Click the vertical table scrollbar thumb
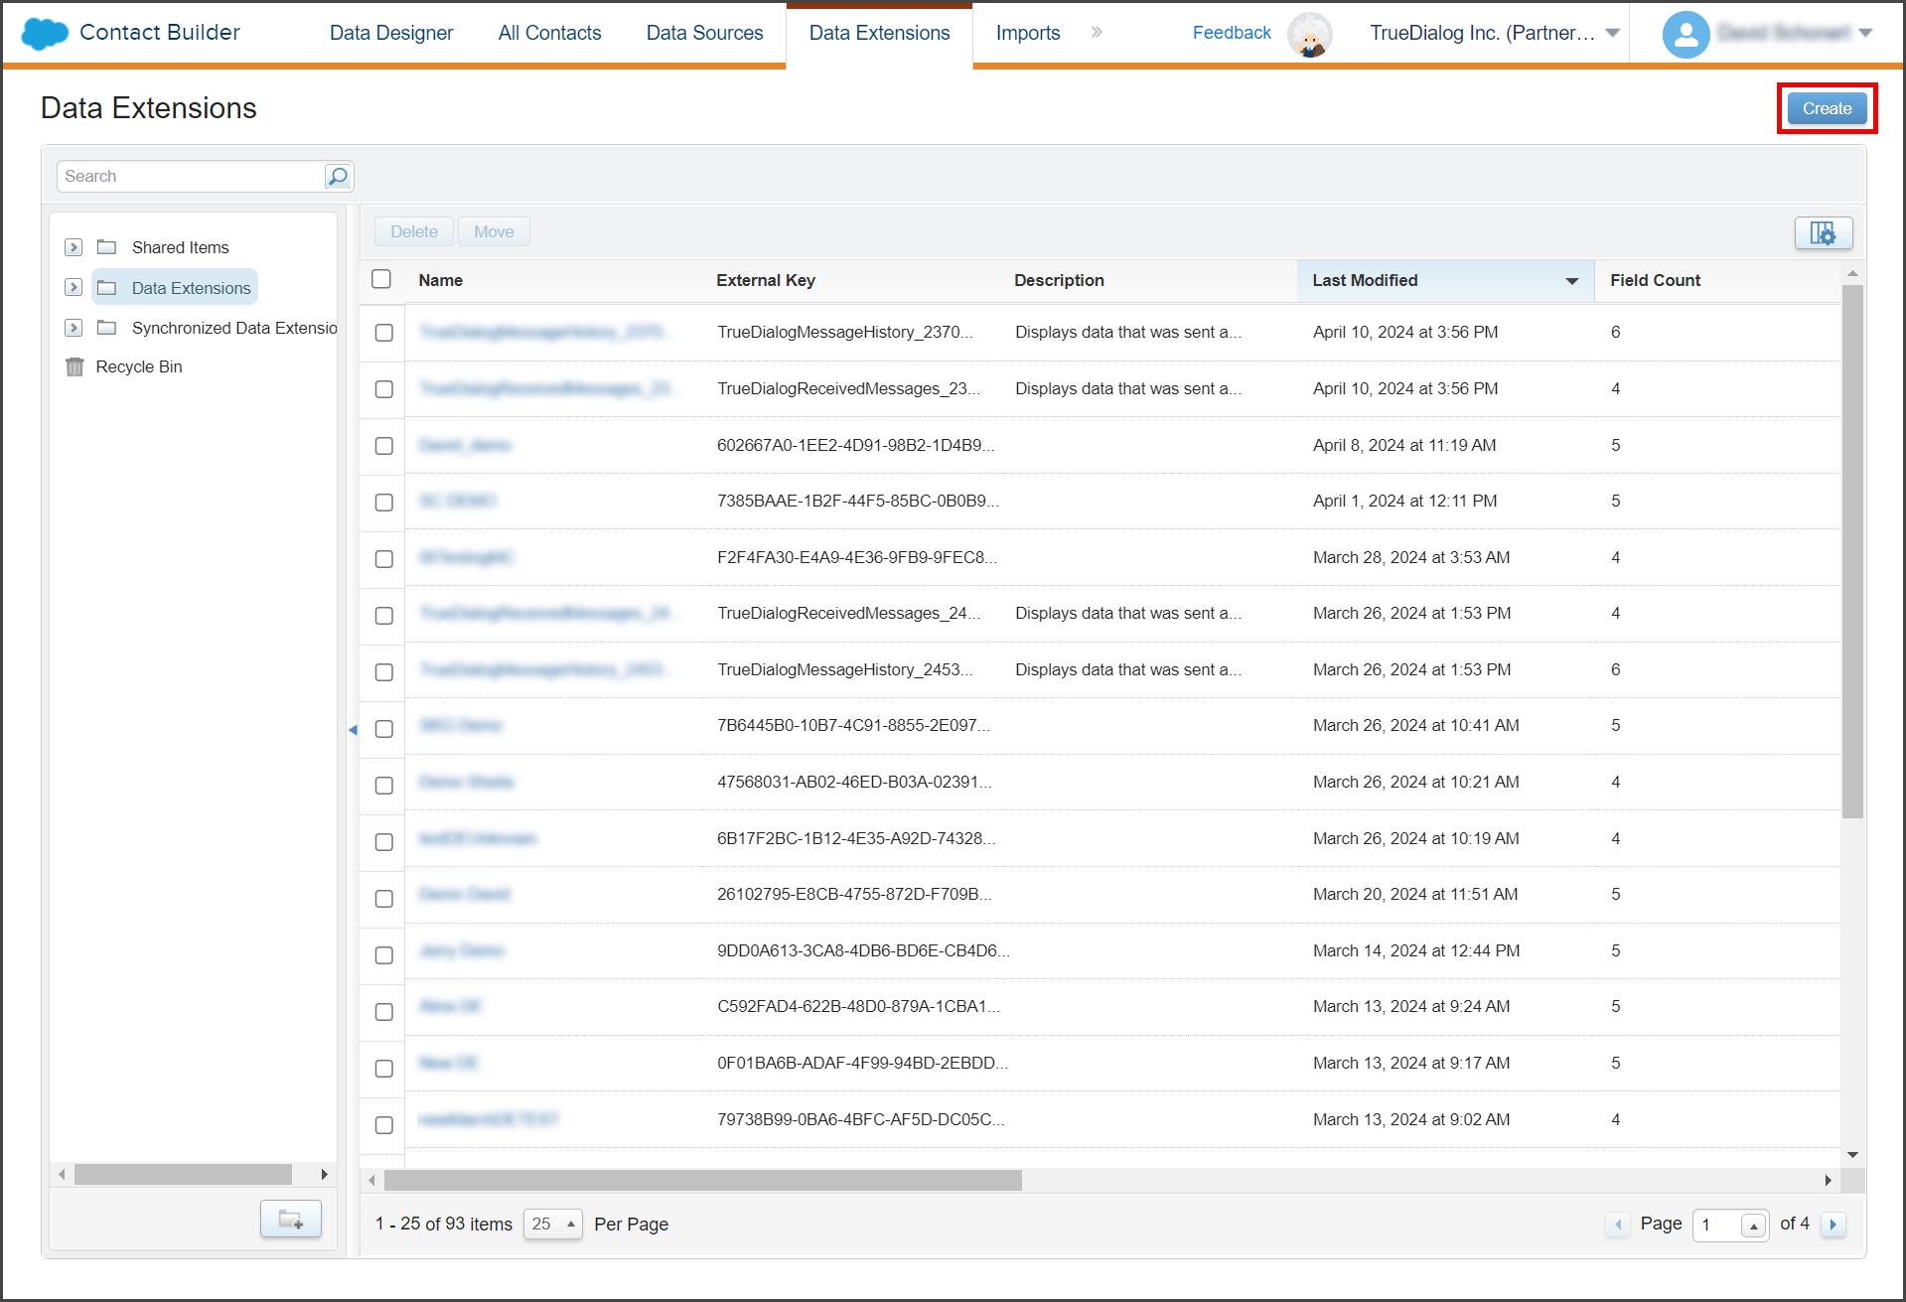The image size is (1906, 1302). [x=1852, y=552]
